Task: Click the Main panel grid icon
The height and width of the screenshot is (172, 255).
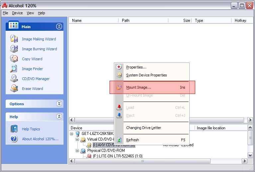Action: [13, 25]
